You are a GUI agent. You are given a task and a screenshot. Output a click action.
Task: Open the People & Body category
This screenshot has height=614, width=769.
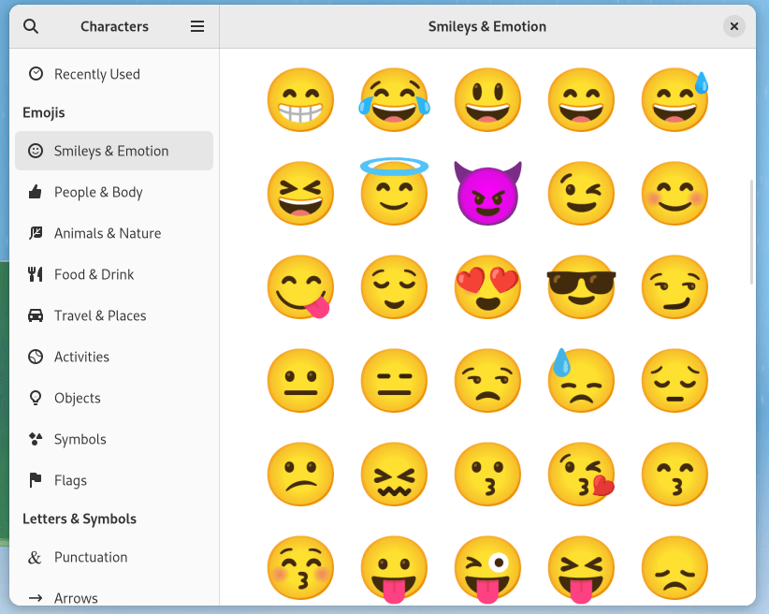point(98,192)
